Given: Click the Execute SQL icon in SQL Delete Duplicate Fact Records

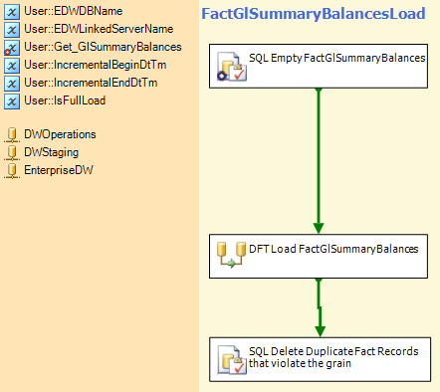Looking at the screenshot, I should pyautogui.click(x=232, y=360).
